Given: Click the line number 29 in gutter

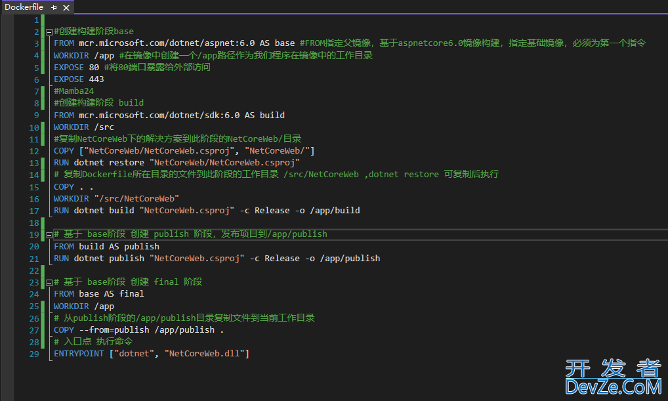Looking at the screenshot, I should point(34,354).
